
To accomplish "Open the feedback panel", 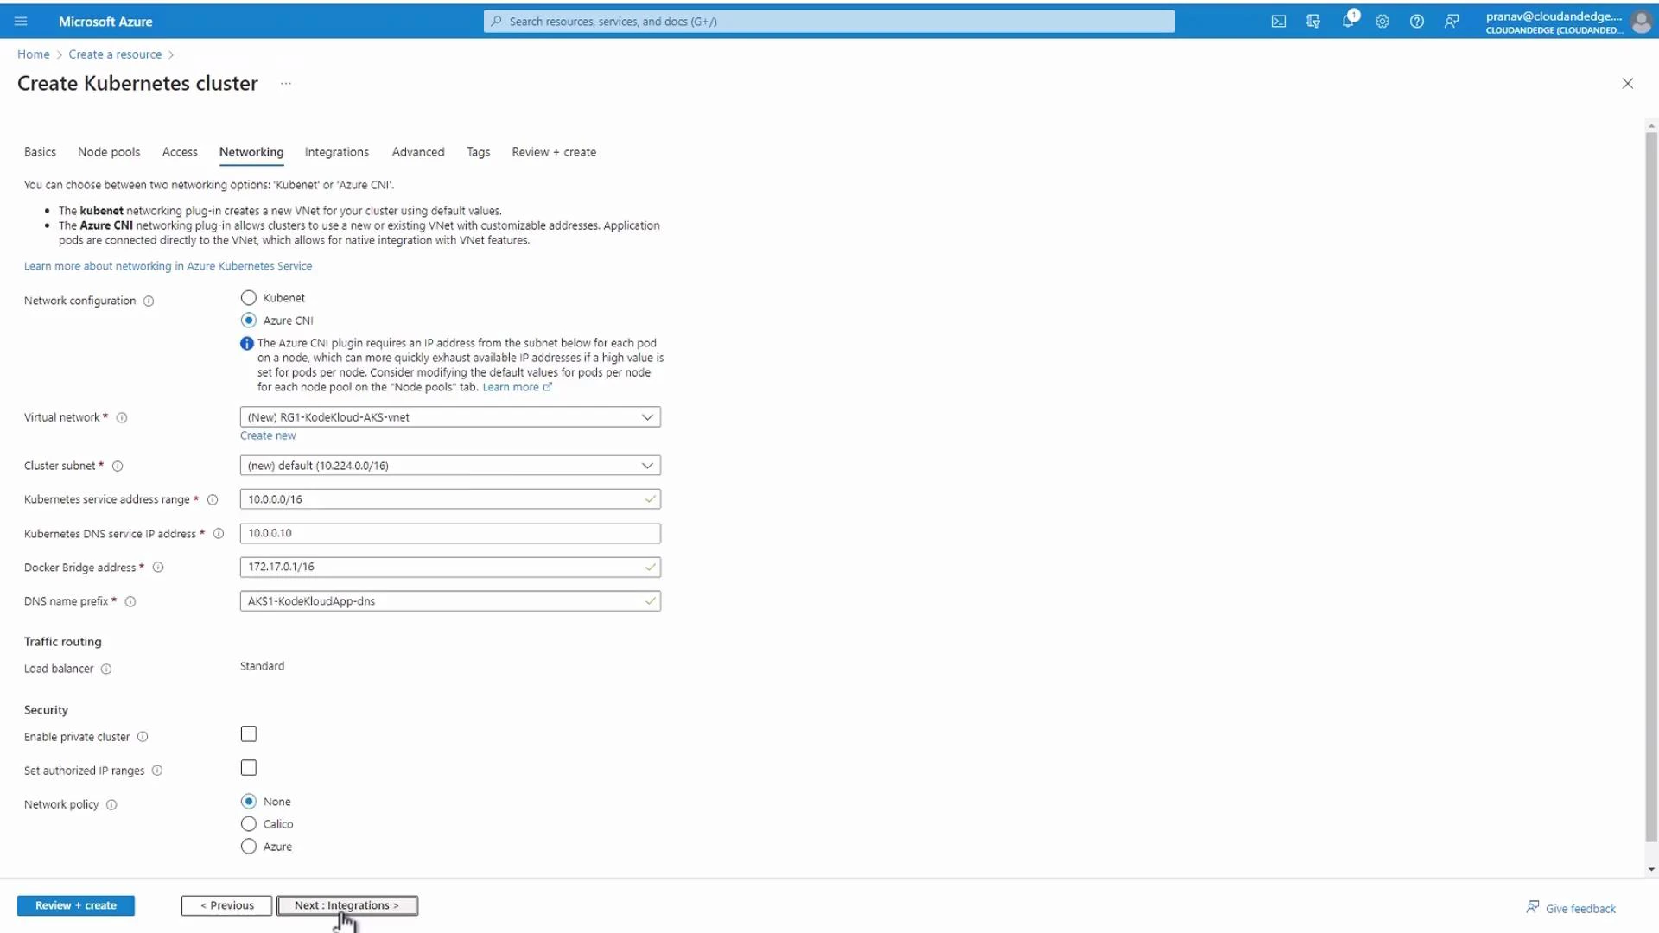I will [x=1451, y=21].
